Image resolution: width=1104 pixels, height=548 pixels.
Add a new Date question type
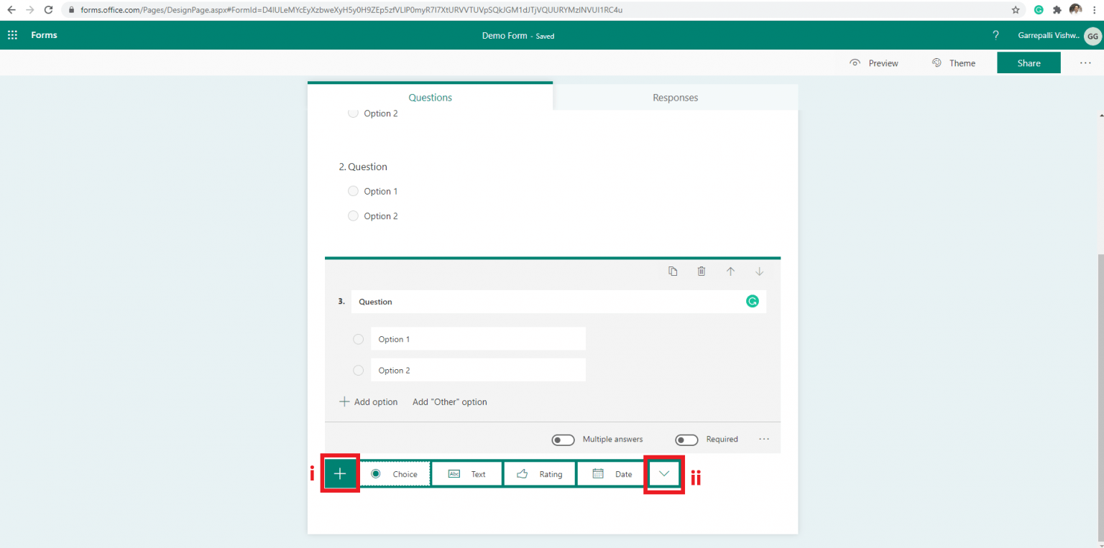[x=610, y=473]
